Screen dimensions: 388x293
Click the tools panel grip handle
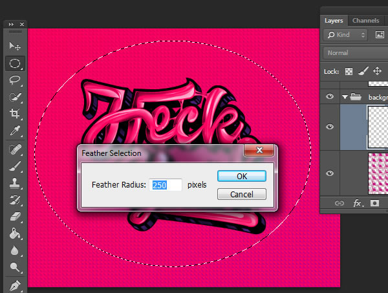[x=16, y=32]
